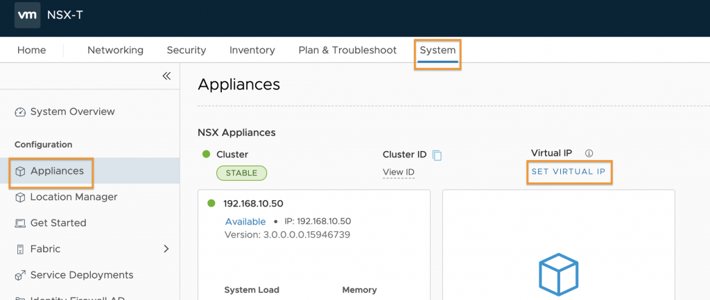Click the SET VIRTUAL IP link

click(x=569, y=172)
